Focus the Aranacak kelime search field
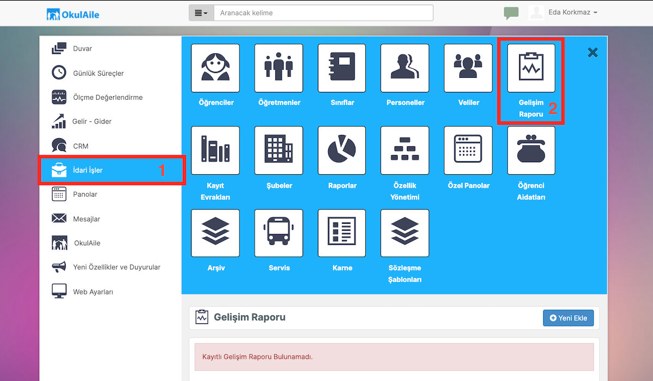Screen dimensions: 653x381 click(324, 13)
